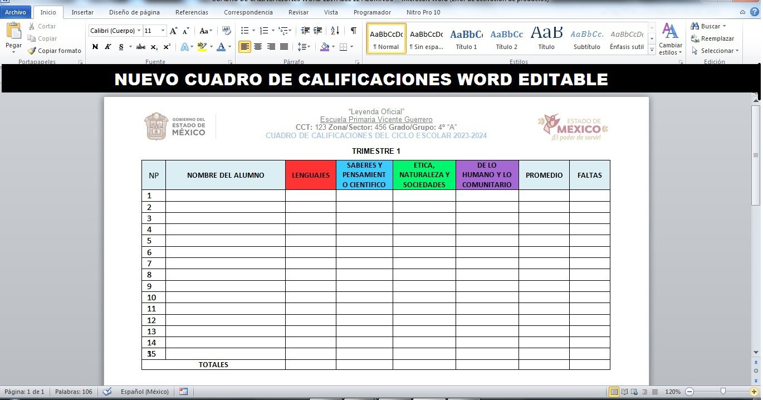Click the vertical document scrollbar
This screenshot has width=763, height=400.
(x=756, y=223)
